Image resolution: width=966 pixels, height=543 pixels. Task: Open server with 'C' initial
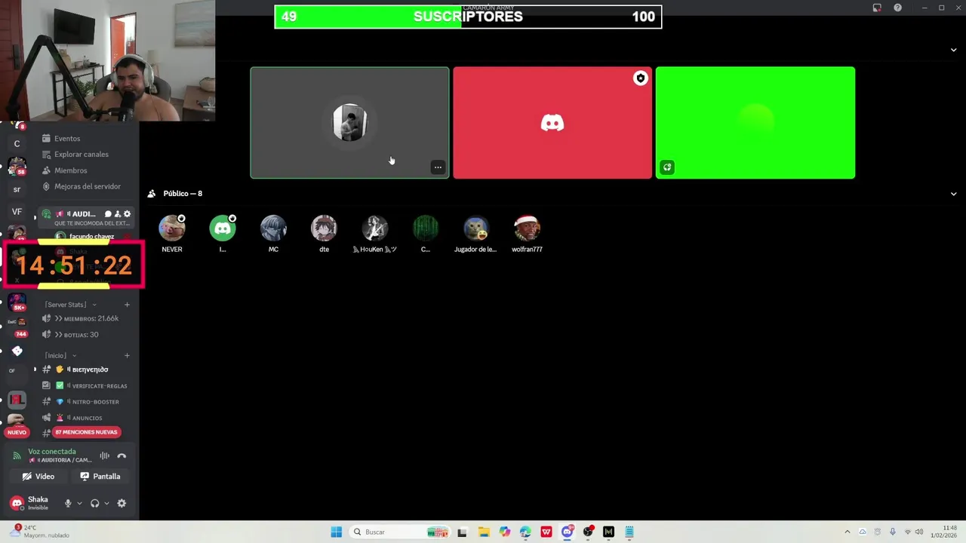tap(17, 143)
